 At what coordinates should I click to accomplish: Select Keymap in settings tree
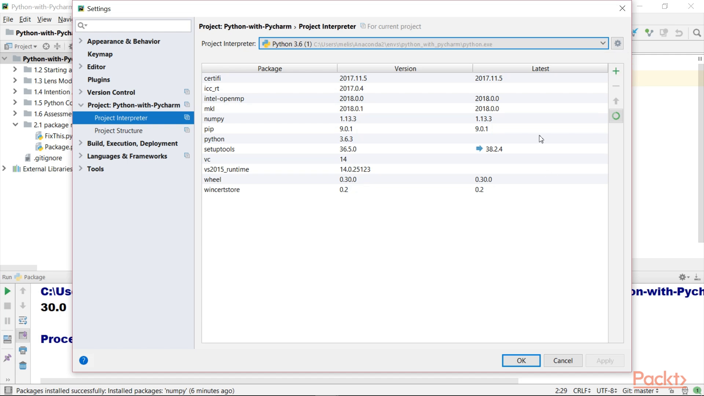(x=100, y=54)
